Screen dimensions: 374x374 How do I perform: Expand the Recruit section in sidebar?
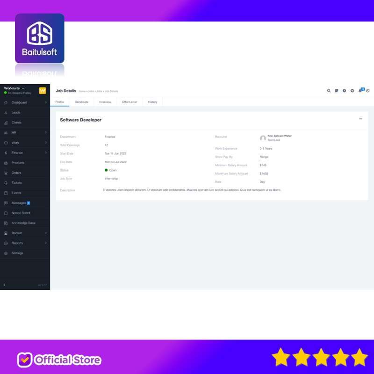pyautogui.click(x=17, y=233)
